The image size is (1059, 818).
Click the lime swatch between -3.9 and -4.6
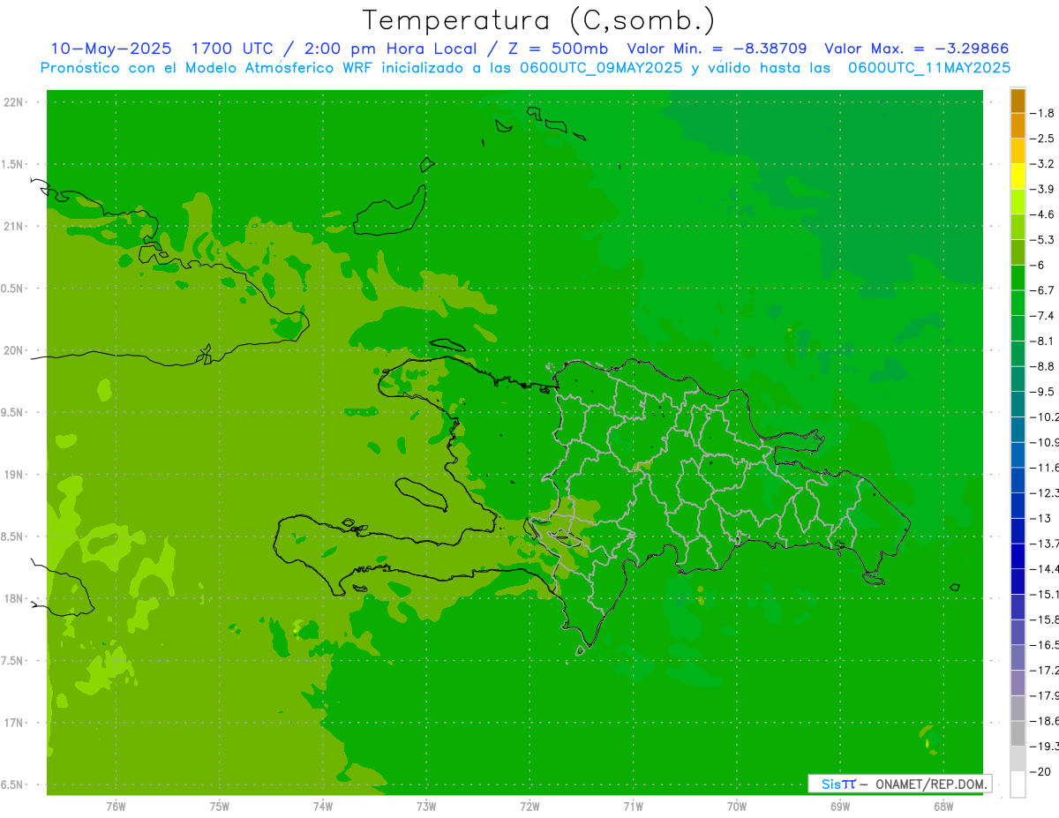(x=1018, y=202)
